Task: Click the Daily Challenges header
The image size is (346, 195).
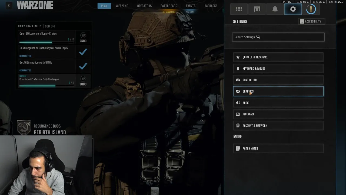Action: tap(30, 26)
